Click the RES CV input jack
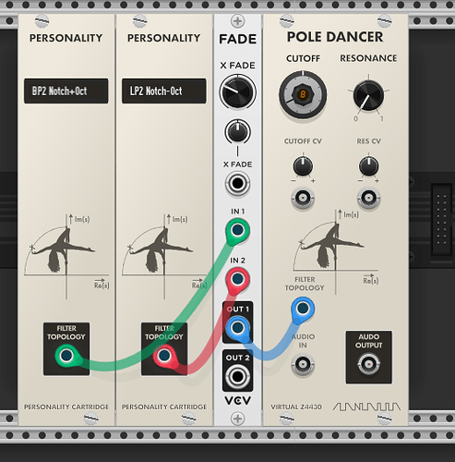Screen dimensions: 455x462 tap(368, 197)
